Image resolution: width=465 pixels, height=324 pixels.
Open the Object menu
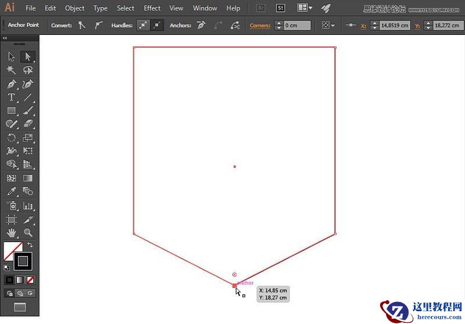[x=75, y=8]
